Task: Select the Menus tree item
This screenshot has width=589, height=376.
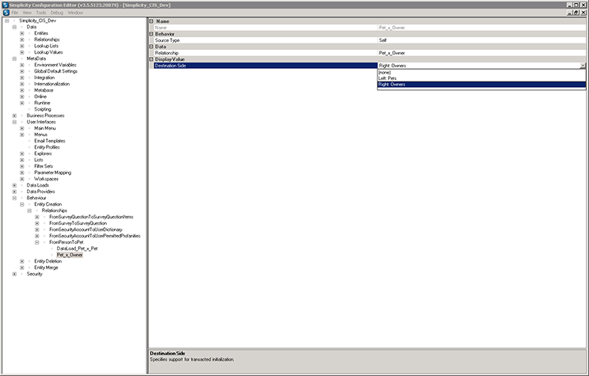Action: [40, 135]
